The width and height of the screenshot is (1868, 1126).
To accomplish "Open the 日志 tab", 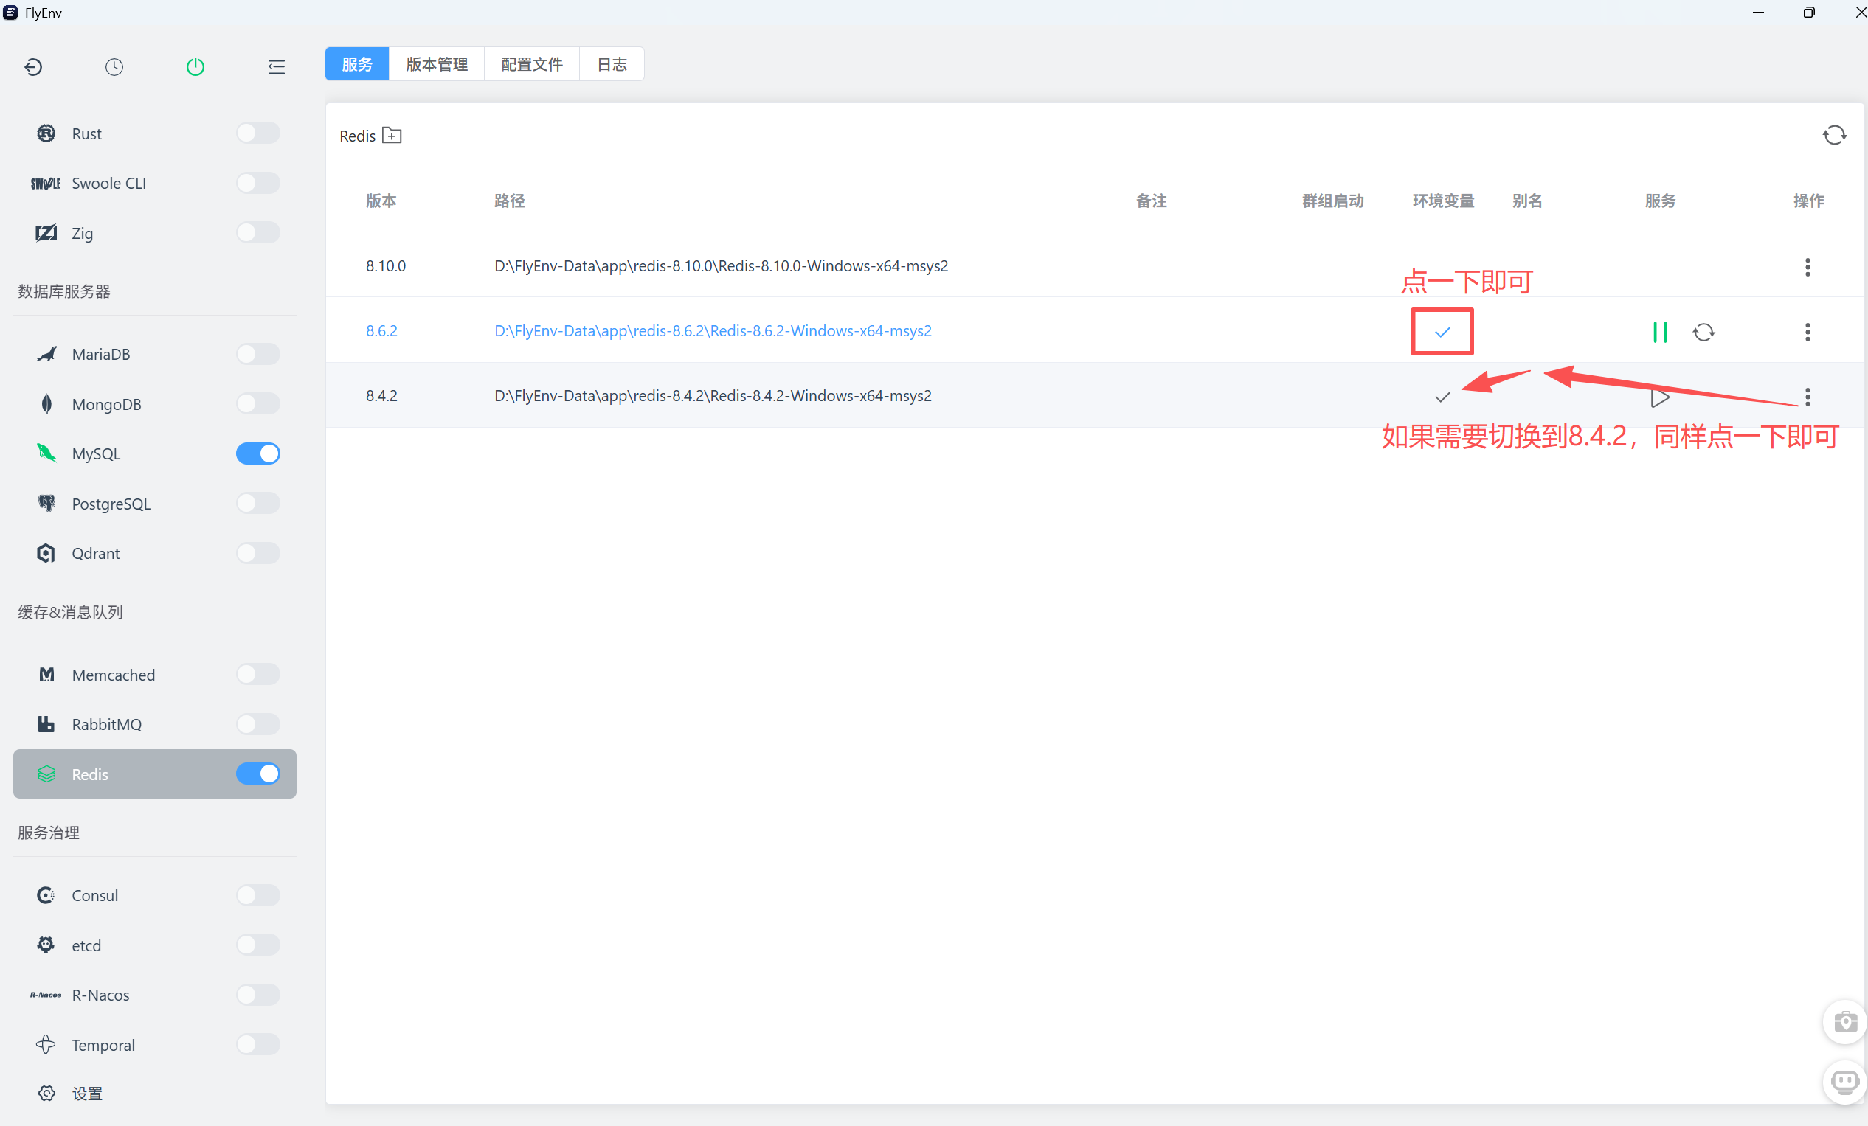I will pos(612,63).
